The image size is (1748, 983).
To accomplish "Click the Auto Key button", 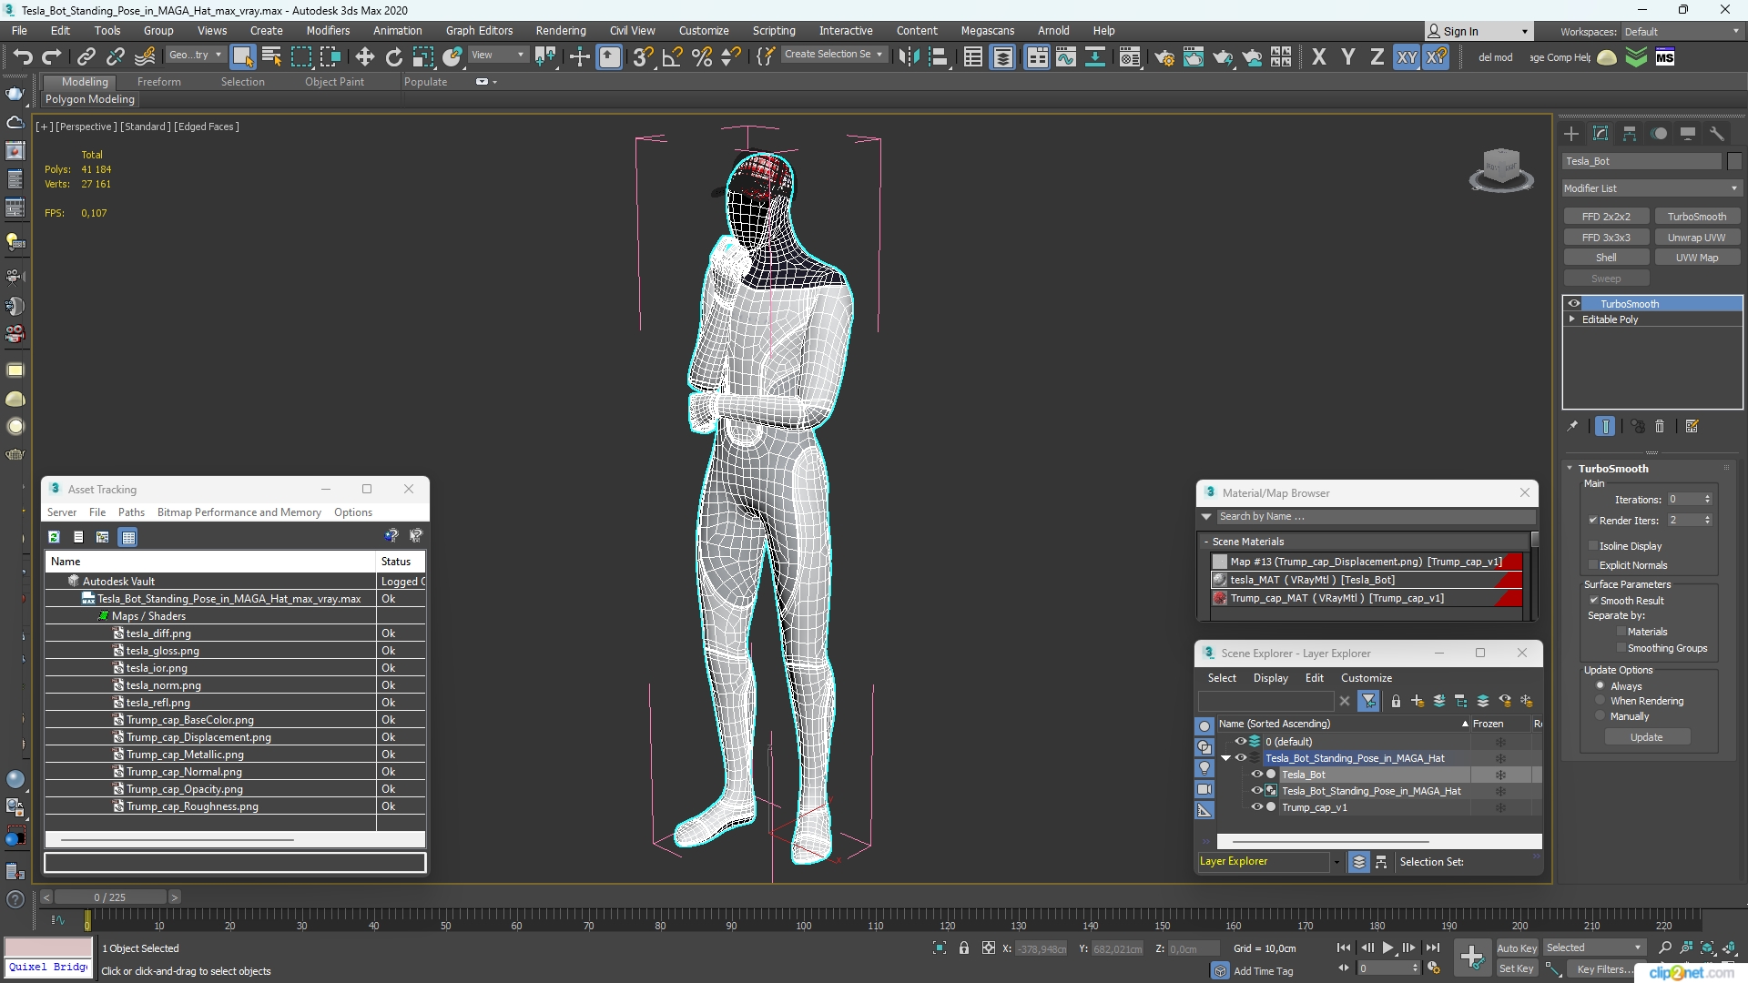I will [x=1517, y=948].
